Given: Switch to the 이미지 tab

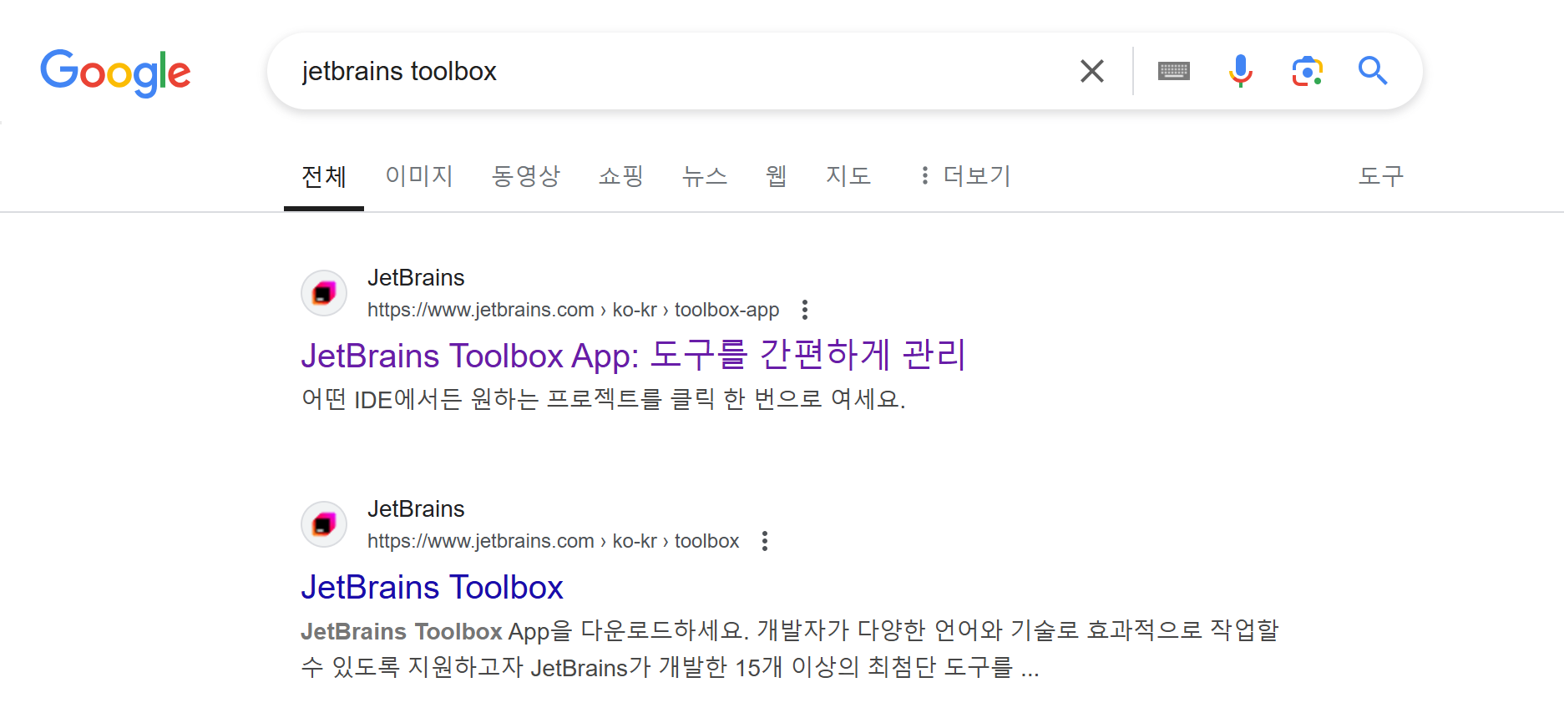Looking at the screenshot, I should click(419, 175).
